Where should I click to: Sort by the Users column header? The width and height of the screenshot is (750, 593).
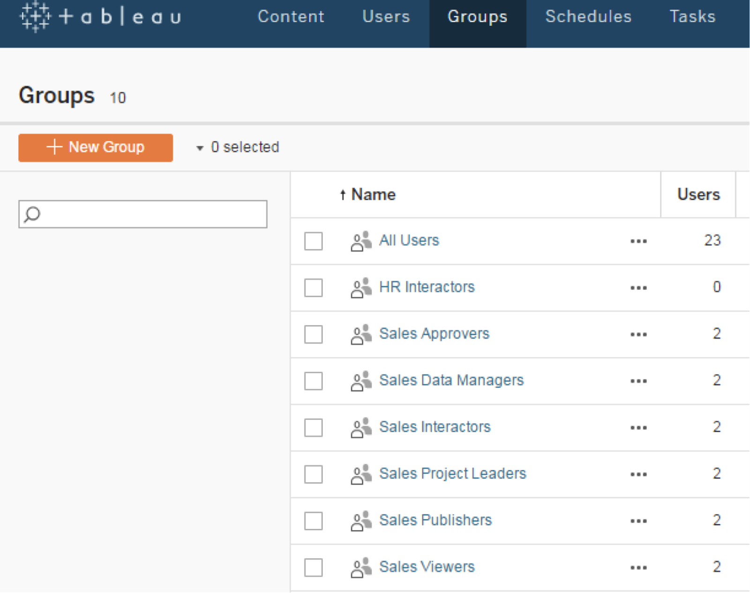click(x=698, y=195)
